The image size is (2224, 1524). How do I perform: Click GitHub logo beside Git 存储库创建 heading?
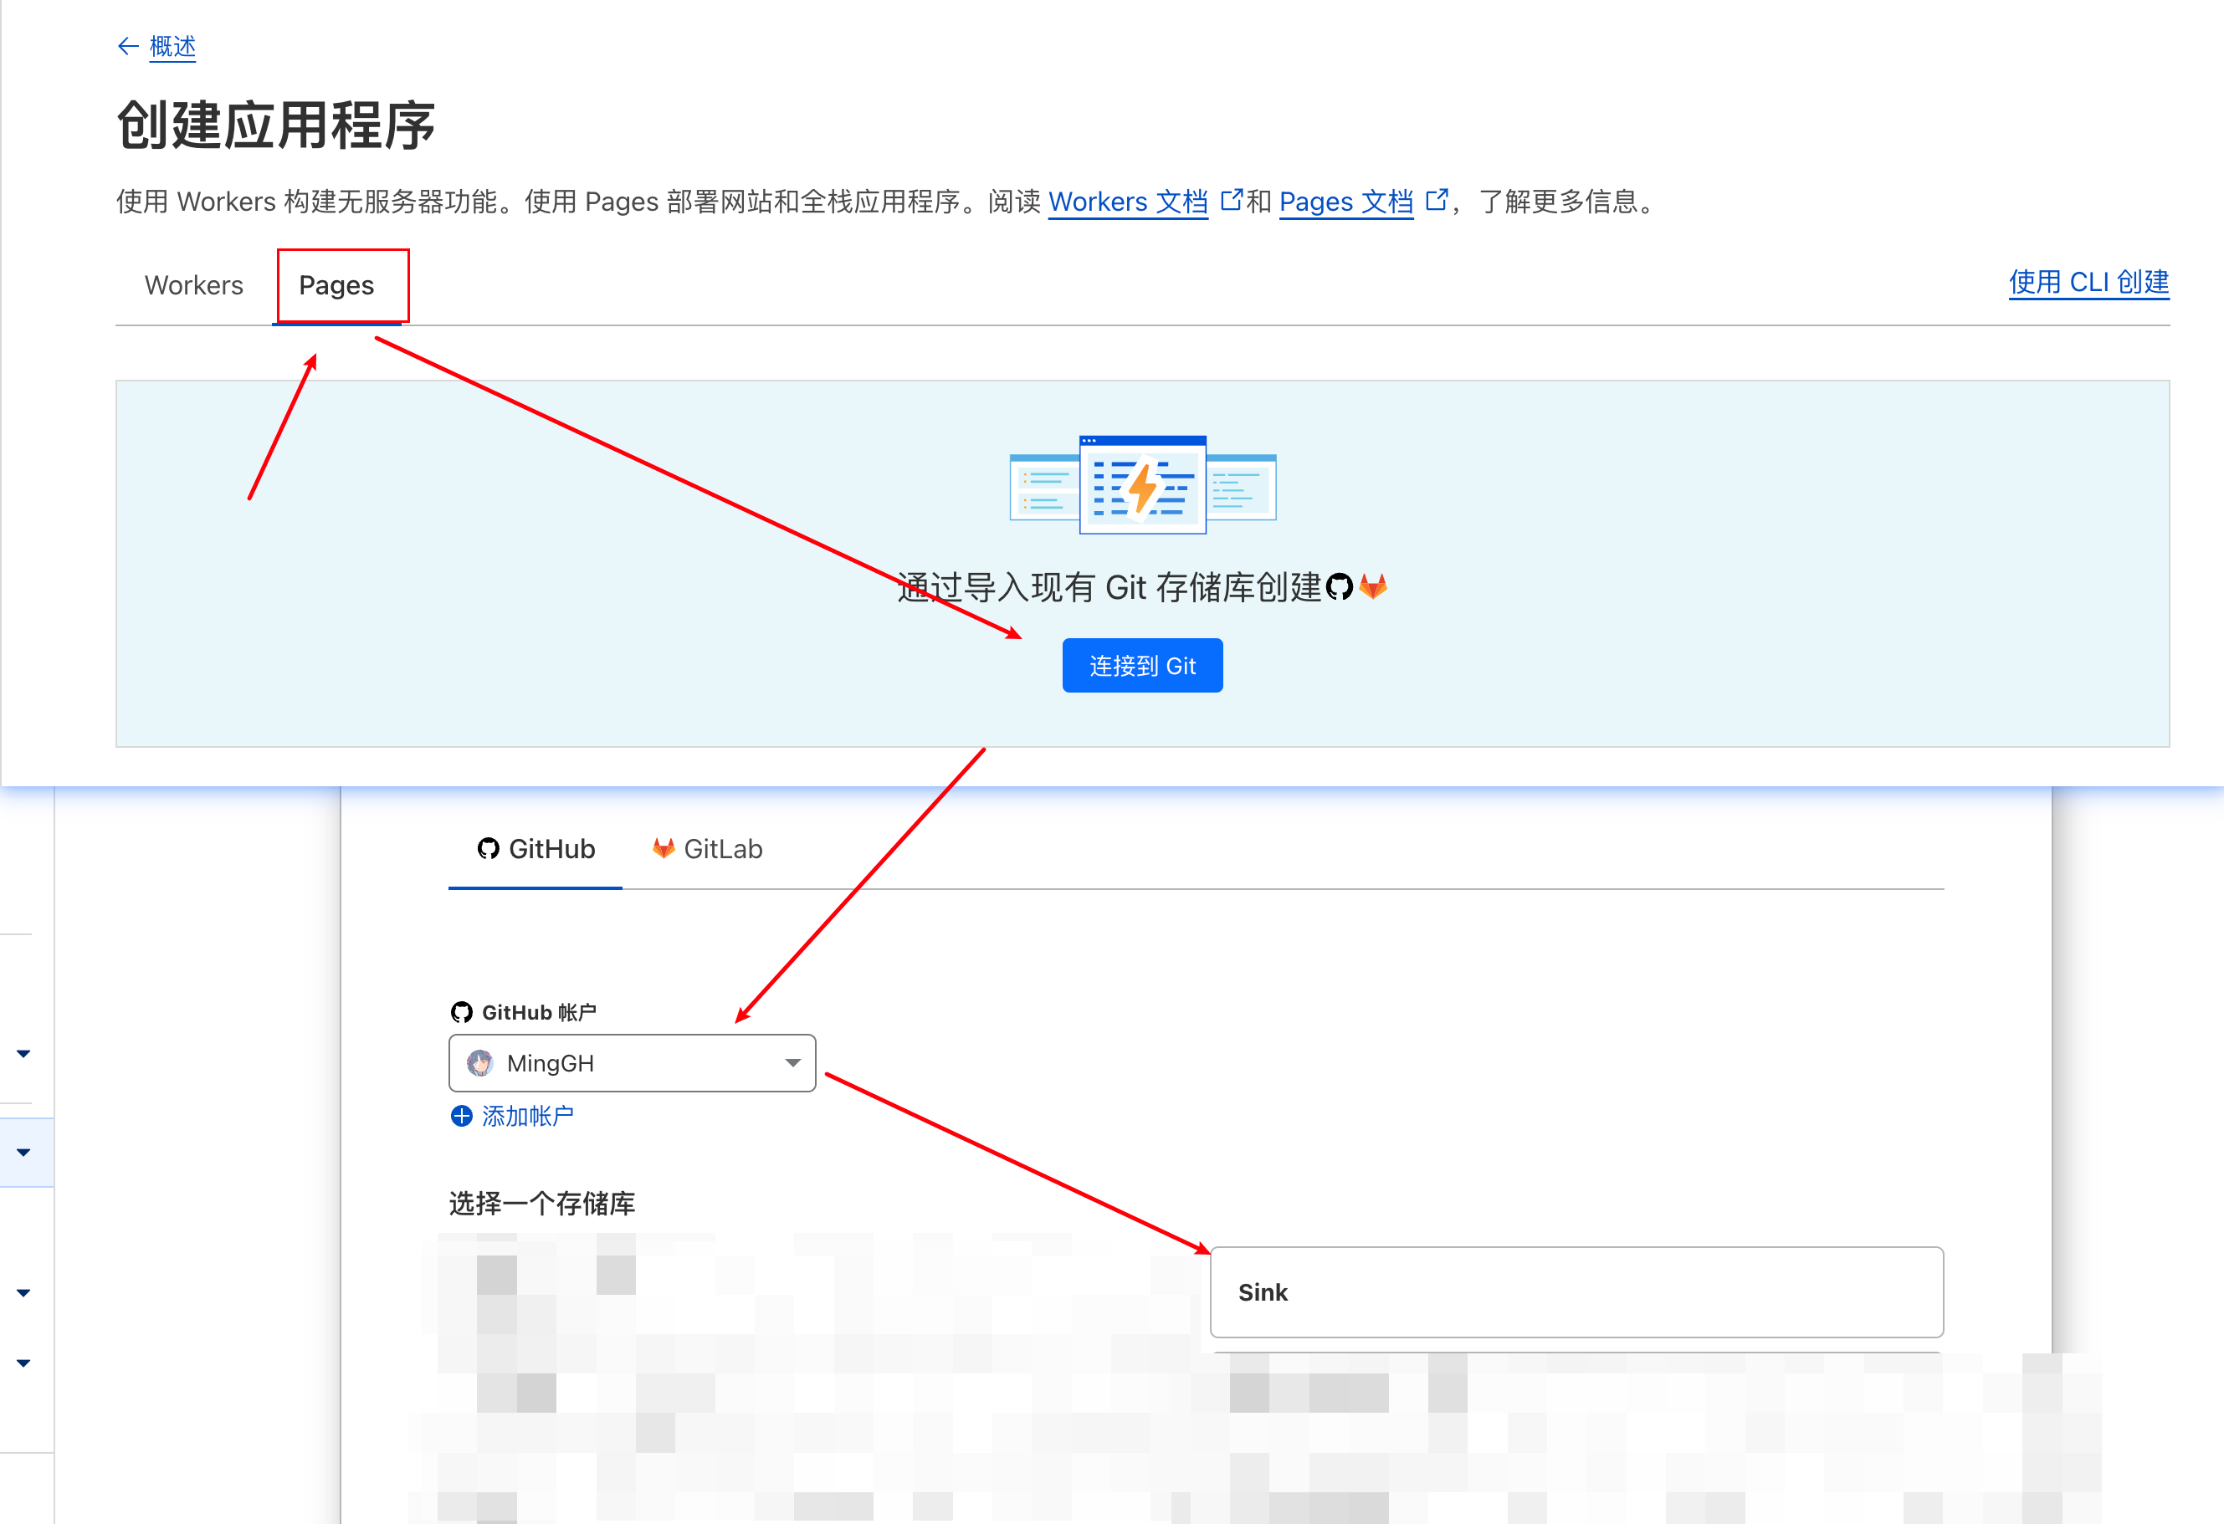tap(1339, 586)
